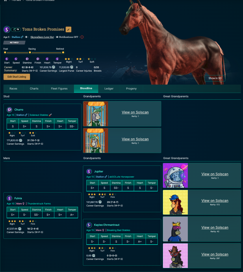
Task: Click Fulvia's A+ Temper cell
Action: tap(72, 215)
